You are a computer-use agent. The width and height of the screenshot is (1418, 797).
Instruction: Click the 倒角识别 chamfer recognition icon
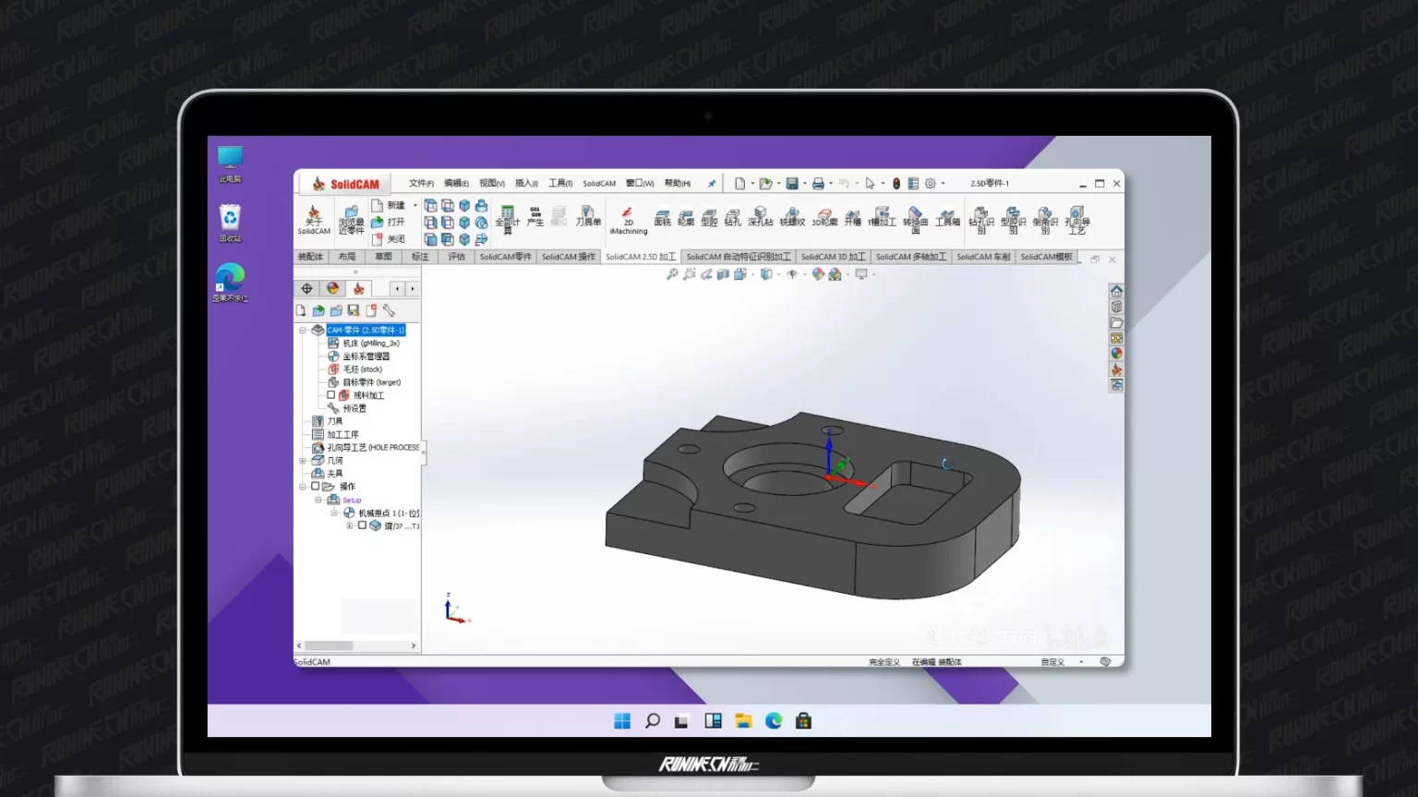pos(1045,220)
